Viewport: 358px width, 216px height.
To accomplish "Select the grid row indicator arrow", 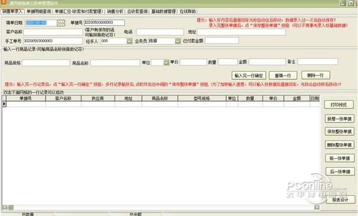I will coord(4,104).
